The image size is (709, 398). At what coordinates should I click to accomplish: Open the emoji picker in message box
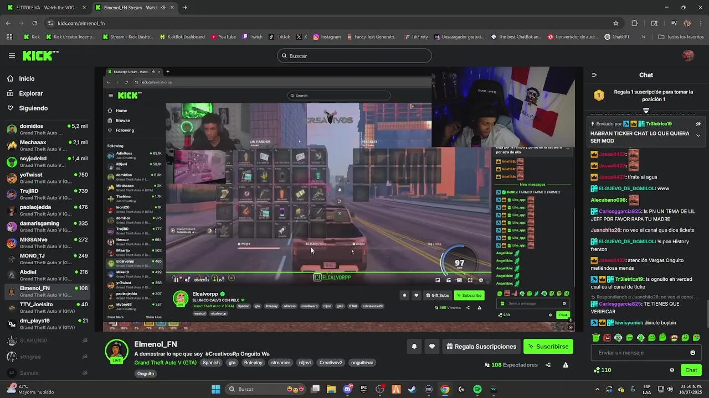pyautogui.click(x=692, y=353)
